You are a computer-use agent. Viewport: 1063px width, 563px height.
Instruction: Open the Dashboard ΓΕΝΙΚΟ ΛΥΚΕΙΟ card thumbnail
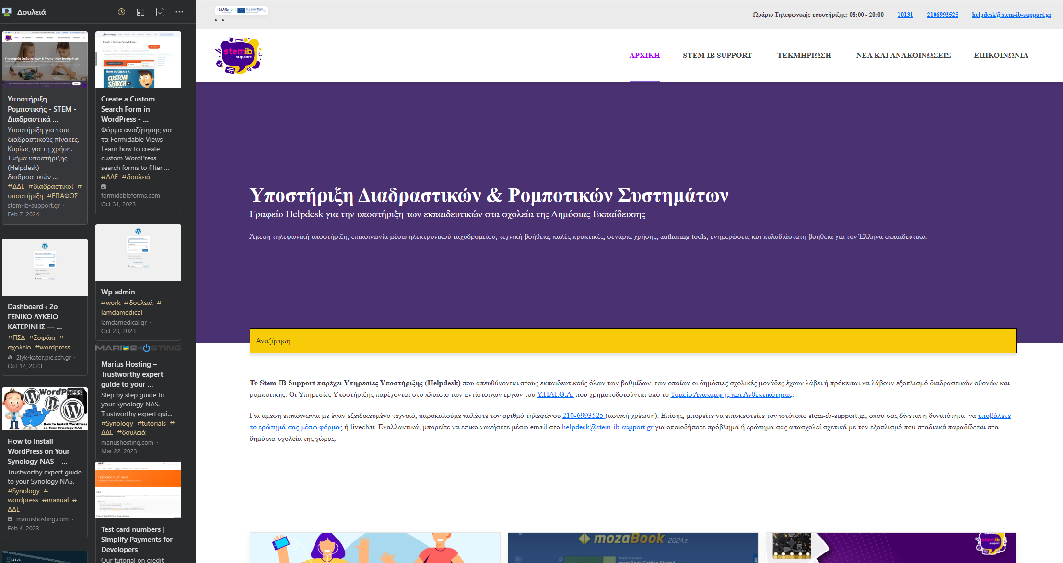(45, 267)
